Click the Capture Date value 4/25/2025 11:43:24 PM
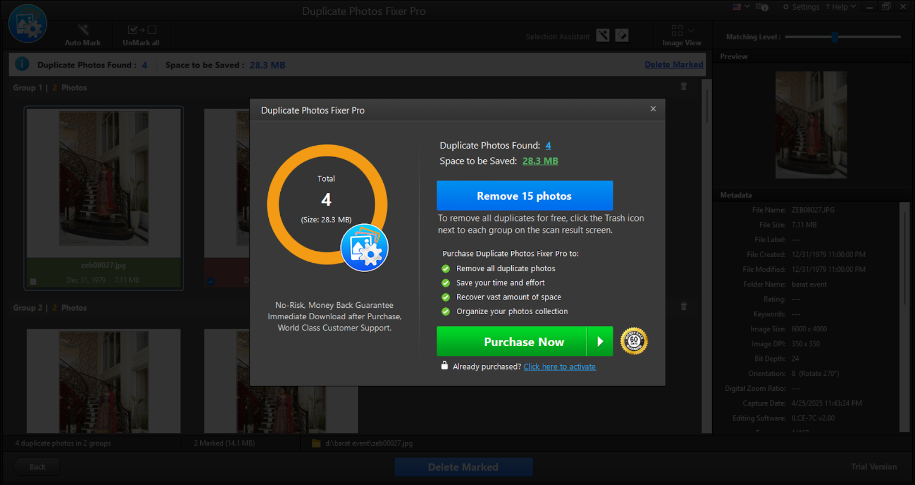This screenshot has height=485, width=915. pyautogui.click(x=826, y=403)
